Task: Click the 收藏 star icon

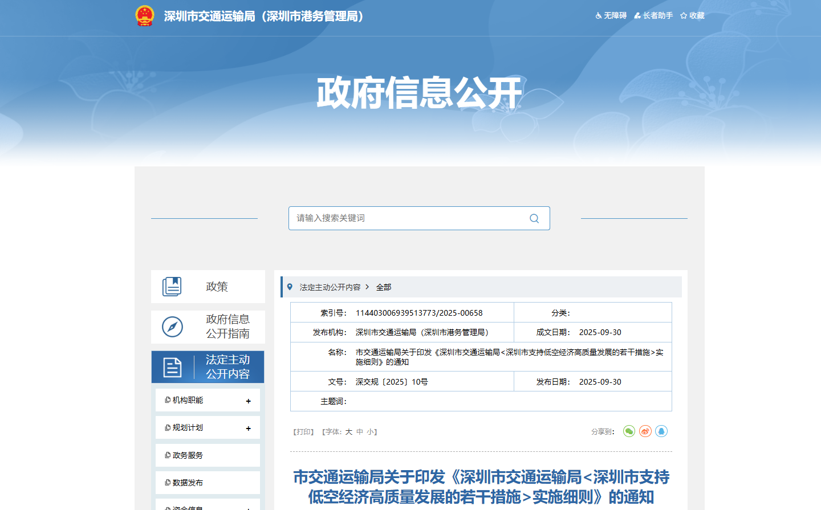Action: [684, 16]
